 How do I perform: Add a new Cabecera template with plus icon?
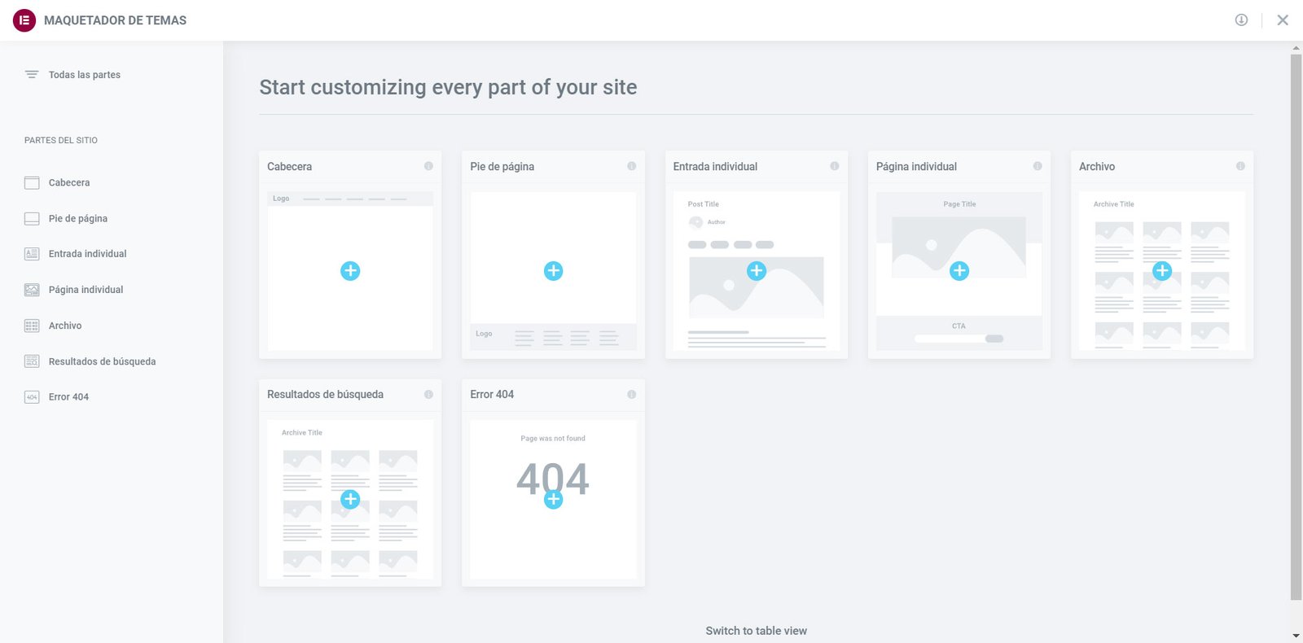pyautogui.click(x=350, y=271)
